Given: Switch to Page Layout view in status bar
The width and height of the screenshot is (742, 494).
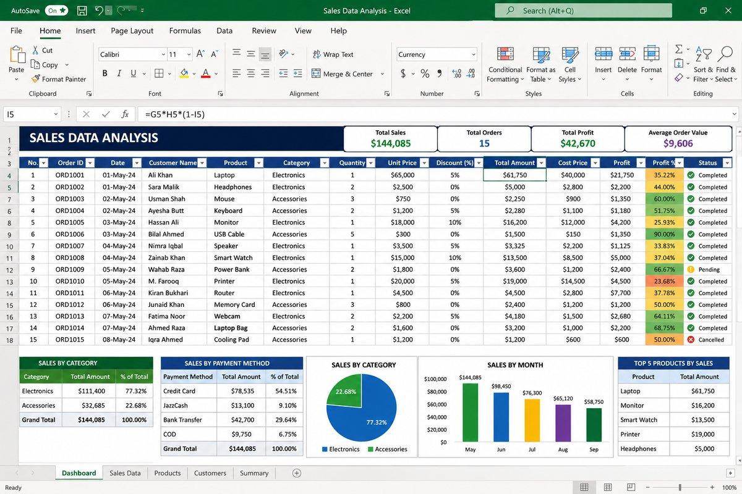Looking at the screenshot, I should 608,487.
